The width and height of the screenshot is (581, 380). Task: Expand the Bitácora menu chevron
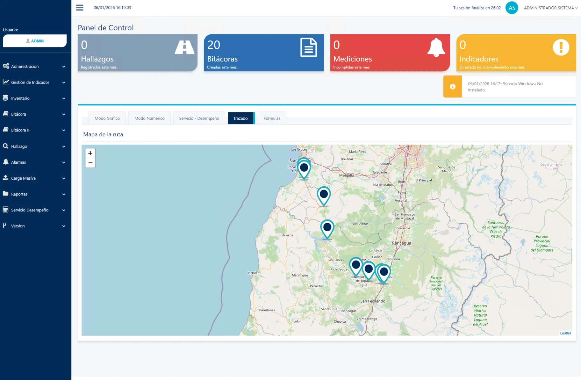pyautogui.click(x=64, y=114)
